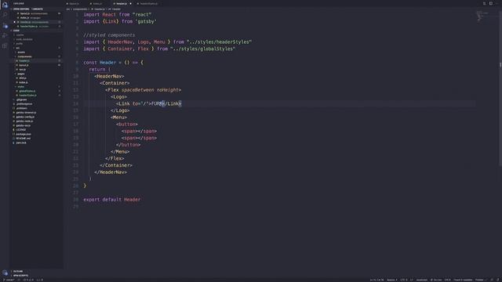Open the Extensions view

pyautogui.click(x=5, y=45)
